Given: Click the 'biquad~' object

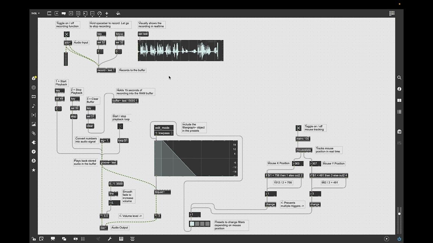Looking at the screenshot, I should click(162, 192).
